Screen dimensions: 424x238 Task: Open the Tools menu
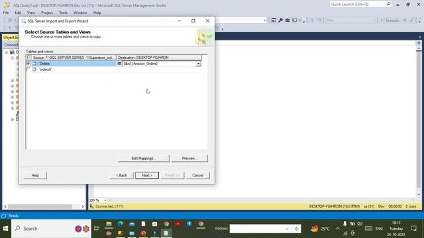63,13
